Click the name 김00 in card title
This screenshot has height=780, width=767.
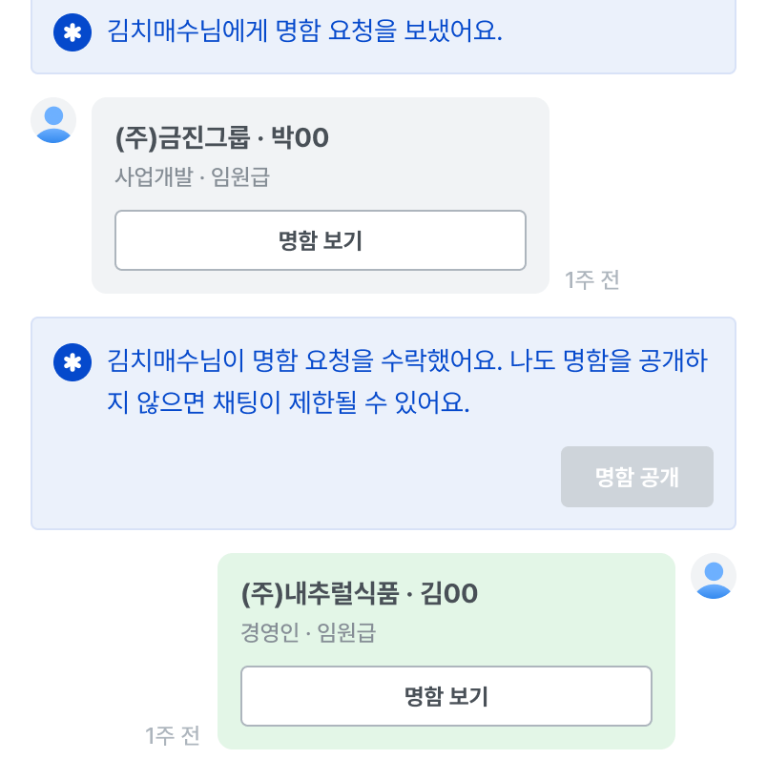[448, 595]
